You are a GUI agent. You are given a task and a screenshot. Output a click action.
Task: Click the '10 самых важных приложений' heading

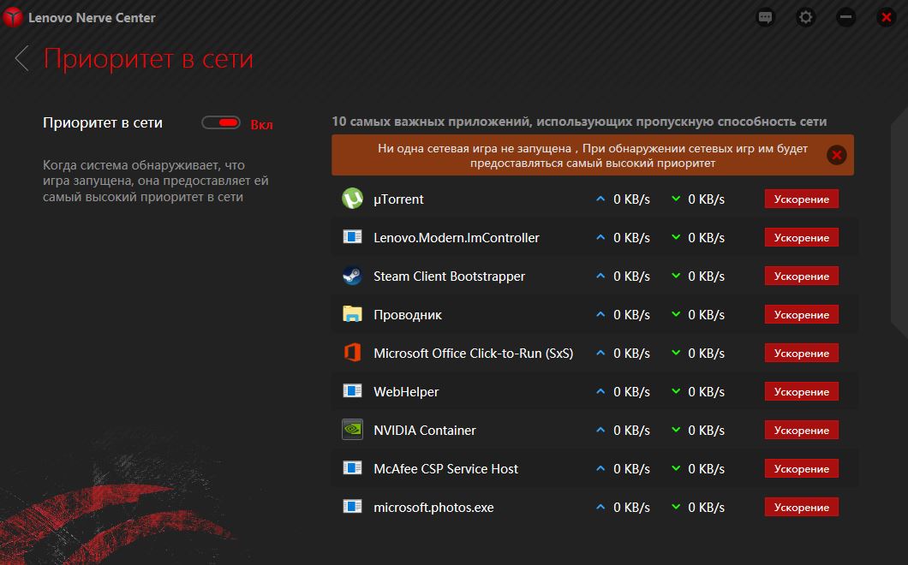pyautogui.click(x=579, y=122)
